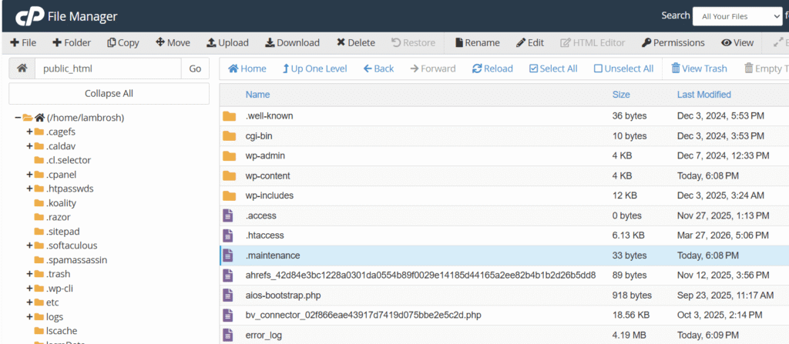Select .koality in the tree
789x344 pixels.
61,202
